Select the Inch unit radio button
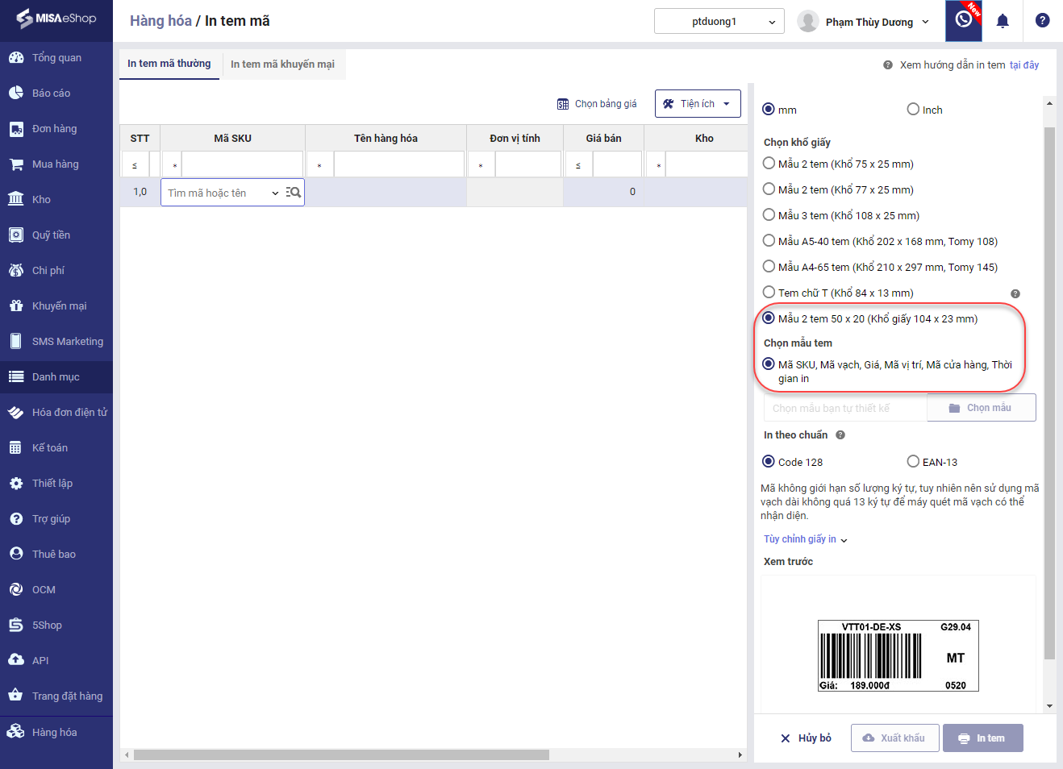The height and width of the screenshot is (769, 1063). click(x=913, y=110)
